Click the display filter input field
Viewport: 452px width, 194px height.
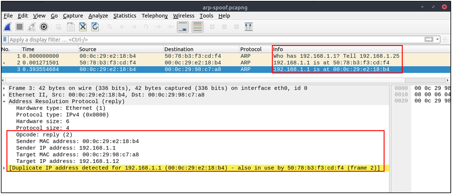click(215, 39)
